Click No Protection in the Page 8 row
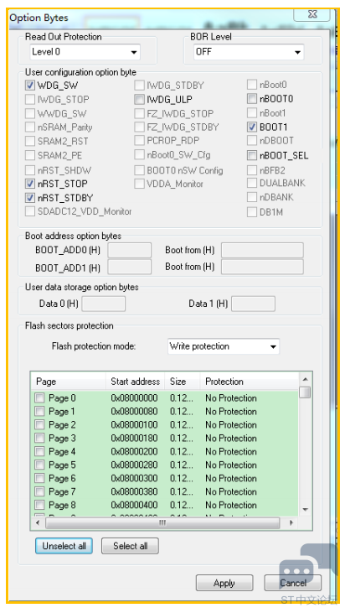This screenshot has height=613, width=345. tap(231, 505)
